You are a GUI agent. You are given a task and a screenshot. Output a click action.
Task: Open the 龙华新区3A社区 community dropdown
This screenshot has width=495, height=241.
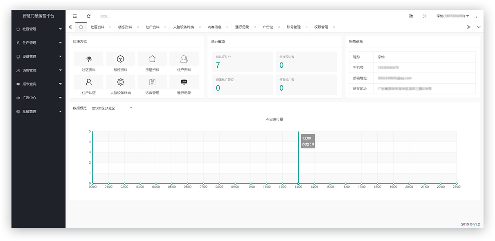coord(112,108)
